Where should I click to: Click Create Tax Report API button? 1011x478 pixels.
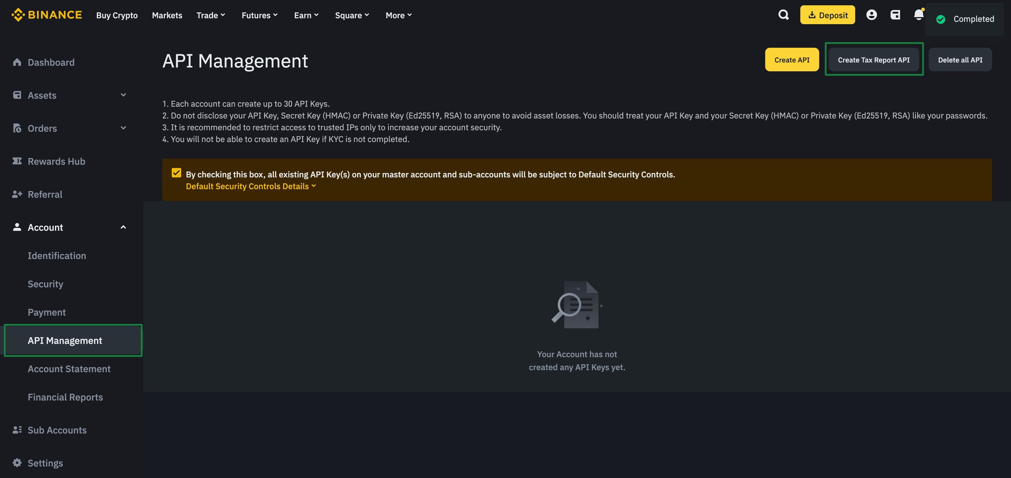coord(874,60)
